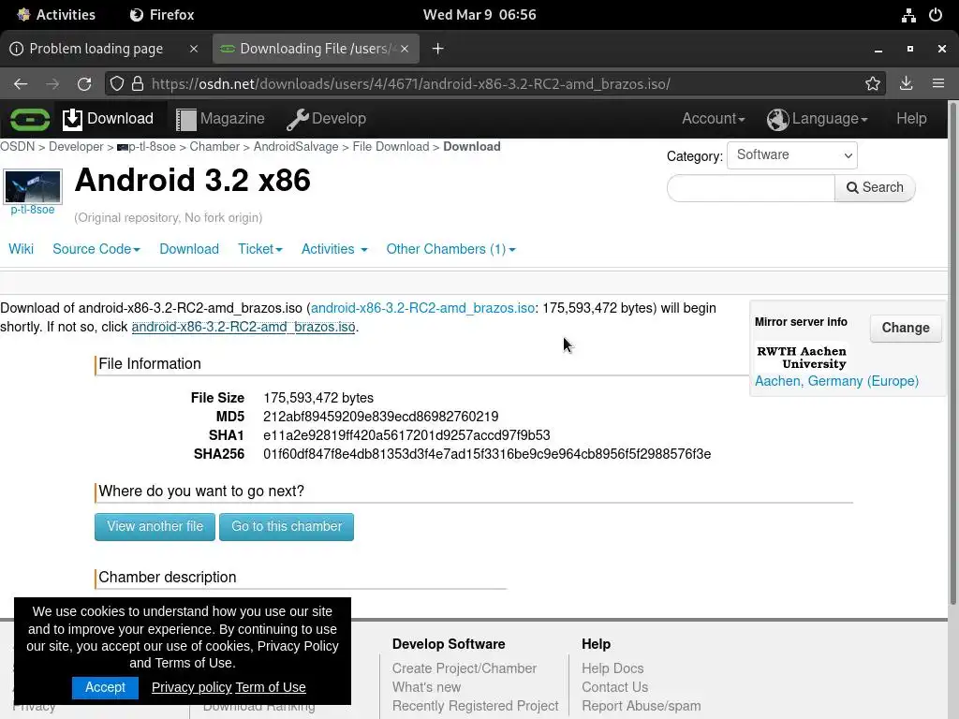Open the Firefox downloads panel
The image size is (959, 719).
click(906, 83)
